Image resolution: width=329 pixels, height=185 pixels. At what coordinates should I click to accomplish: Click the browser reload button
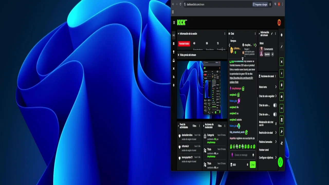tap(180, 4)
